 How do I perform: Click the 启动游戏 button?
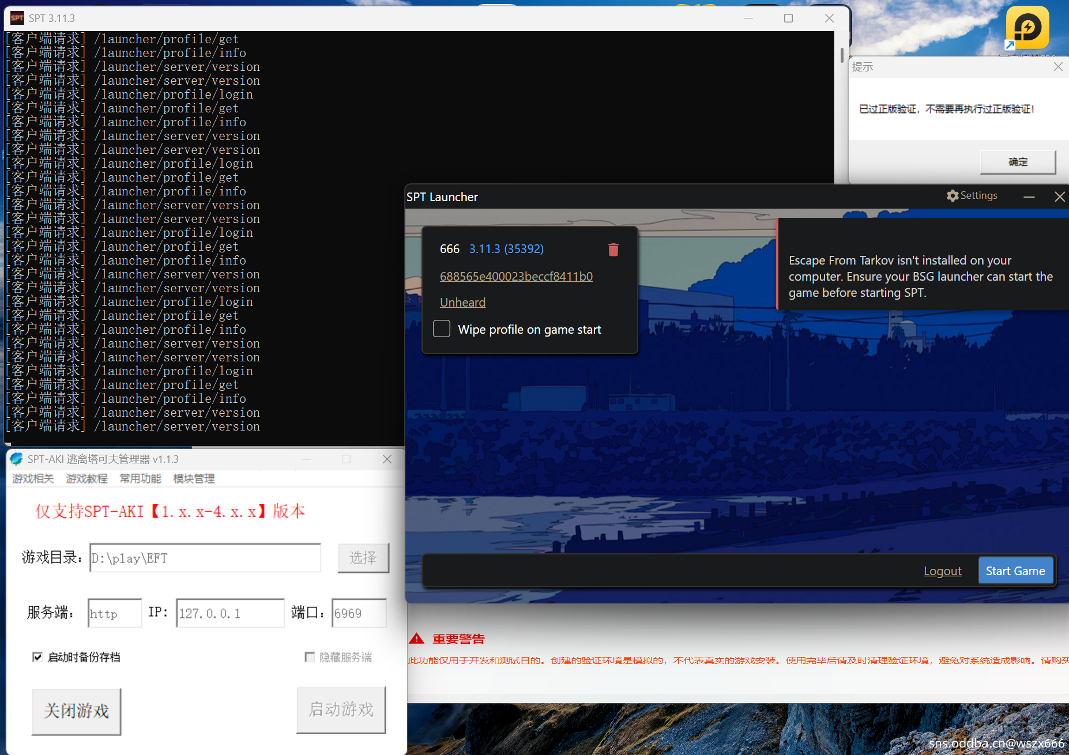pos(341,709)
